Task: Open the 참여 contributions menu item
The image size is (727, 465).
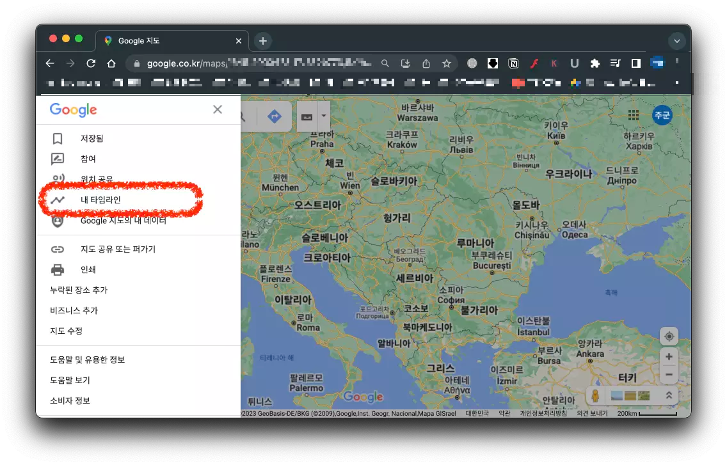Action: (138, 159)
